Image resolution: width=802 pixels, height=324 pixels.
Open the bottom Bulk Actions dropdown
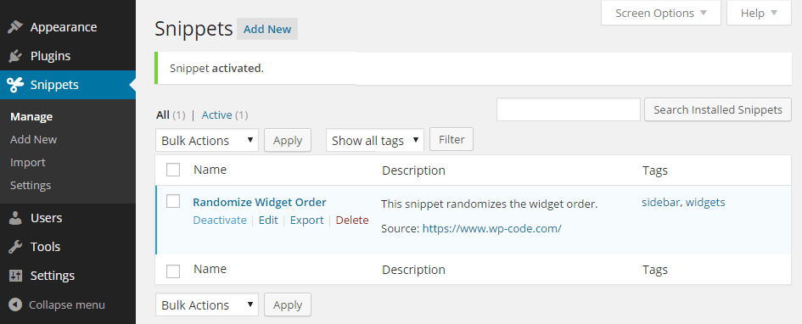(x=207, y=304)
